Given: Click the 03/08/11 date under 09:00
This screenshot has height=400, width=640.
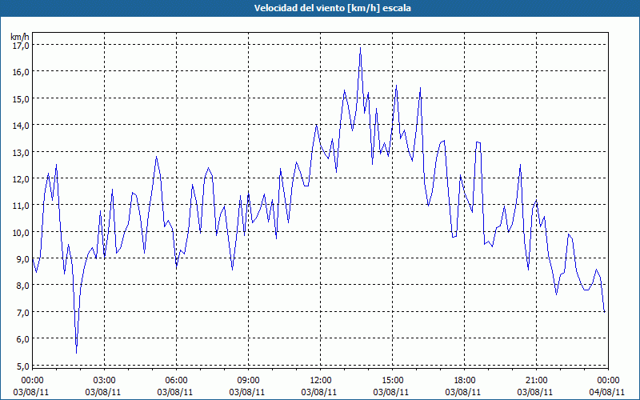Looking at the screenshot, I should [x=246, y=392].
